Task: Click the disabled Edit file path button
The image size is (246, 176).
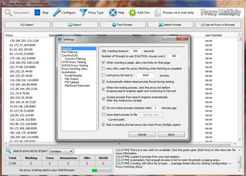Action: 151,115
